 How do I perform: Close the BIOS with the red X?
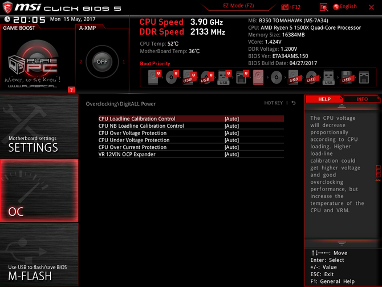371,7
